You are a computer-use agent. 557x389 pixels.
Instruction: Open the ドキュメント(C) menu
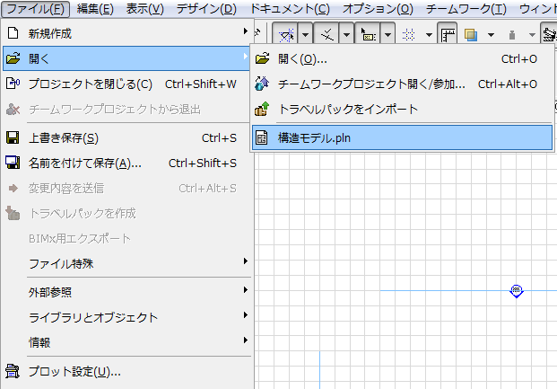pos(290,9)
